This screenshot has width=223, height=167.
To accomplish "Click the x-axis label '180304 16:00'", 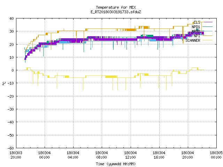I will [159, 155].
